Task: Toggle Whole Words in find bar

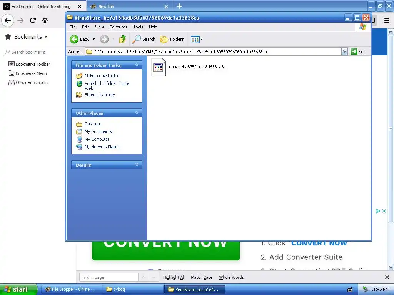Action: [x=231, y=277]
